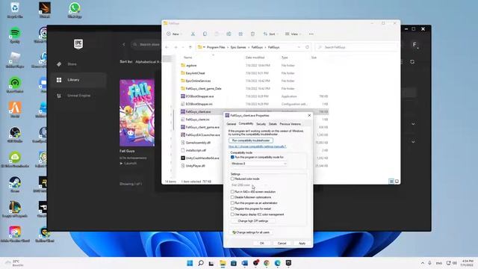This screenshot has width=478, height=269.
Task: Click the Epic launcher refresh library icon
Action: click(x=412, y=62)
